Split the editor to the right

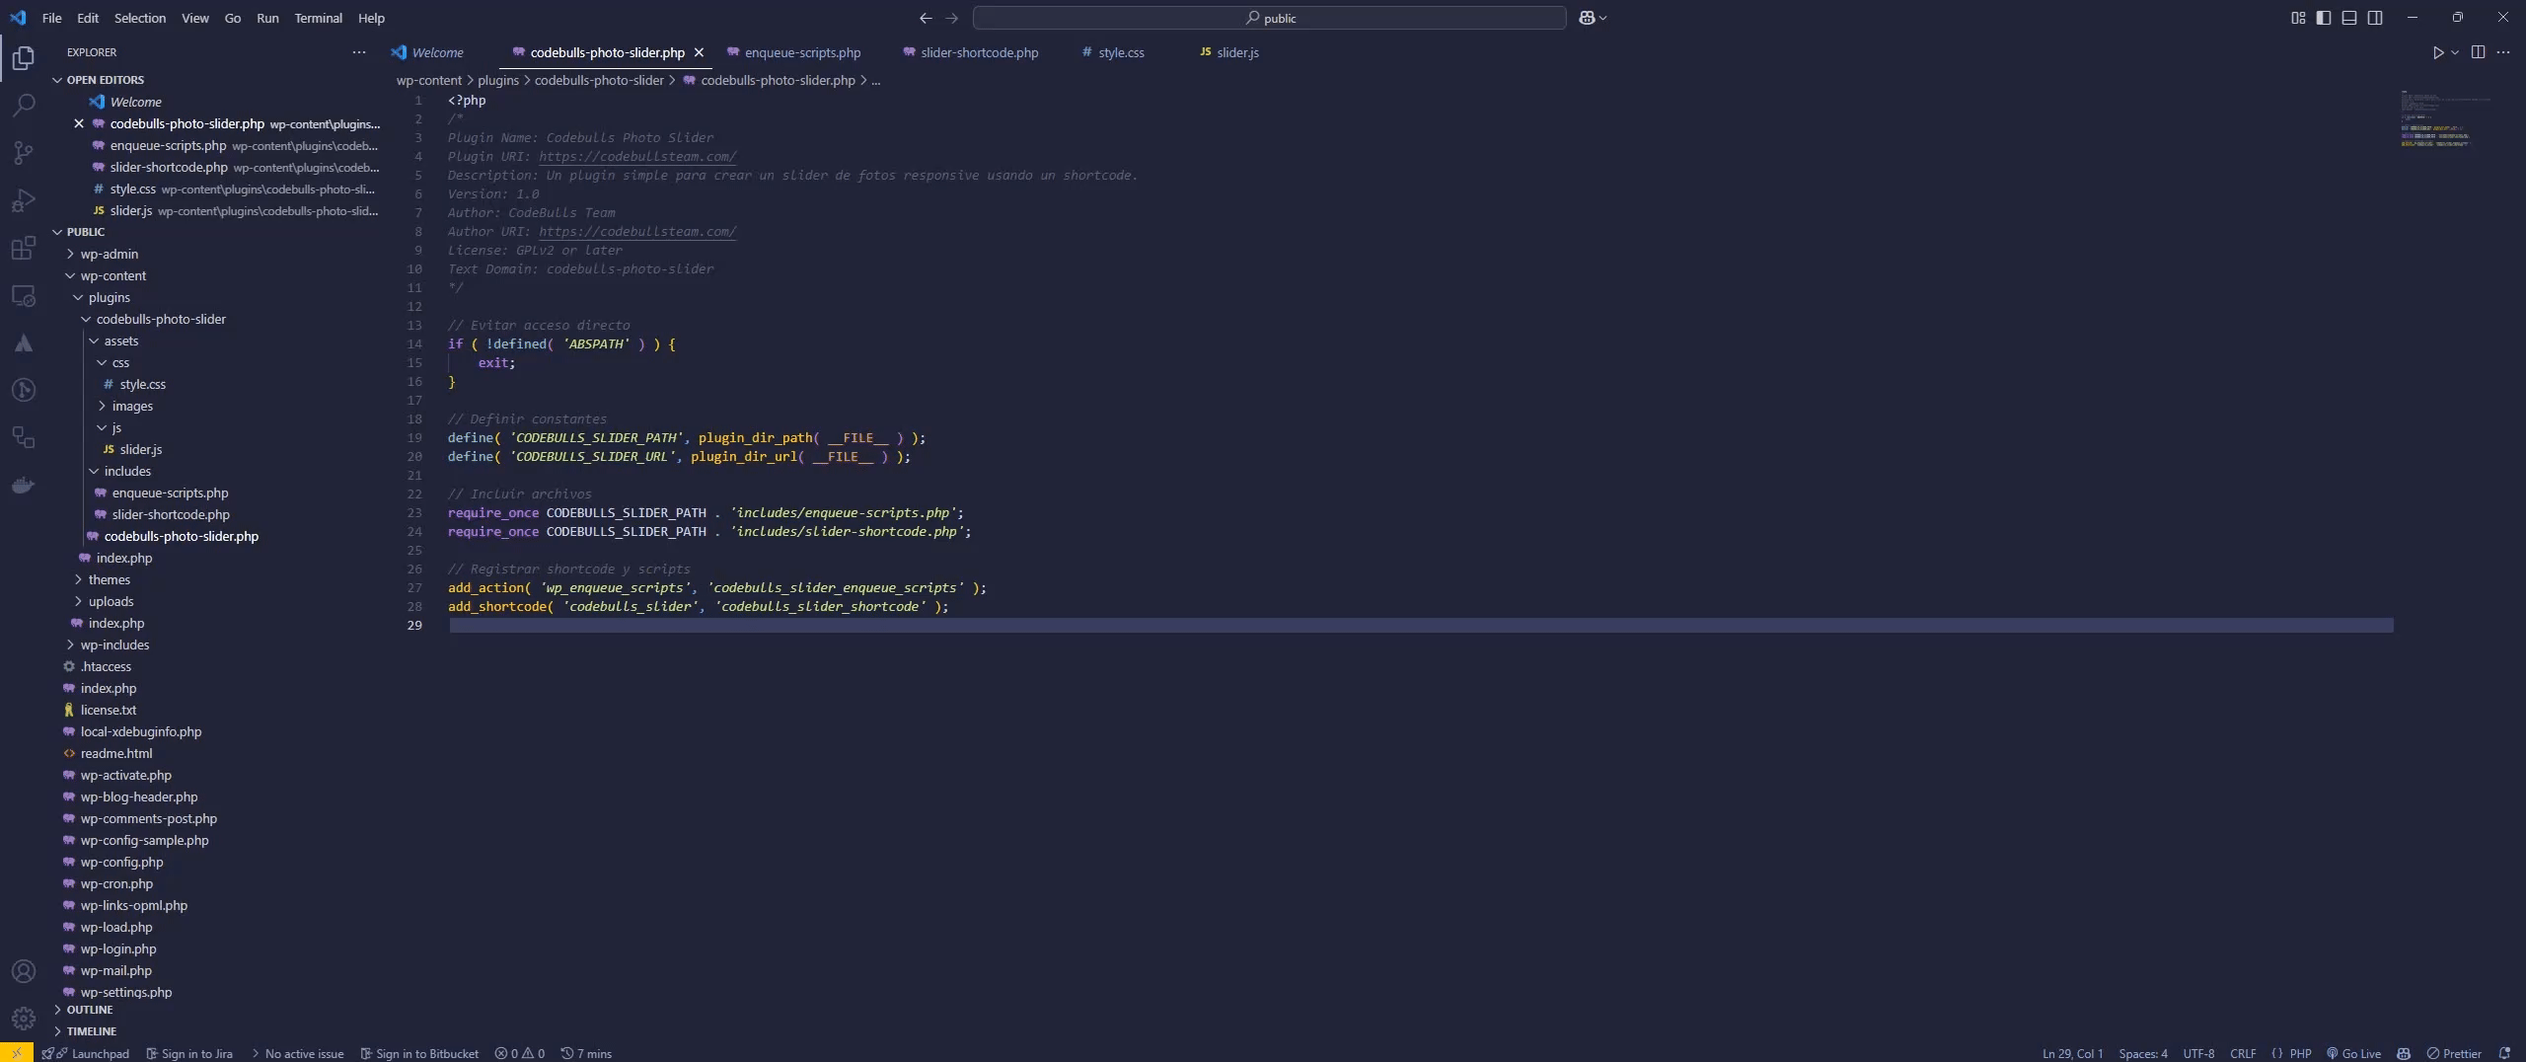point(2478,52)
